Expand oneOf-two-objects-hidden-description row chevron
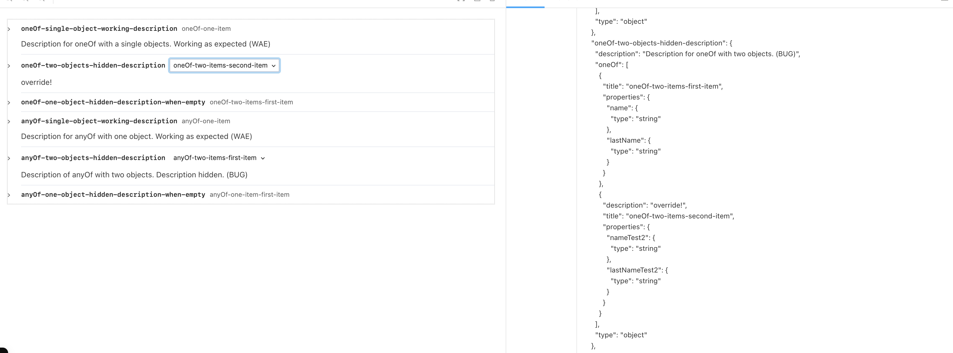 click(9, 66)
